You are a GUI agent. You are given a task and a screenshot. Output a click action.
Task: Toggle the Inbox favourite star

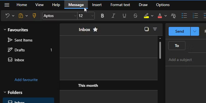coord(95,30)
